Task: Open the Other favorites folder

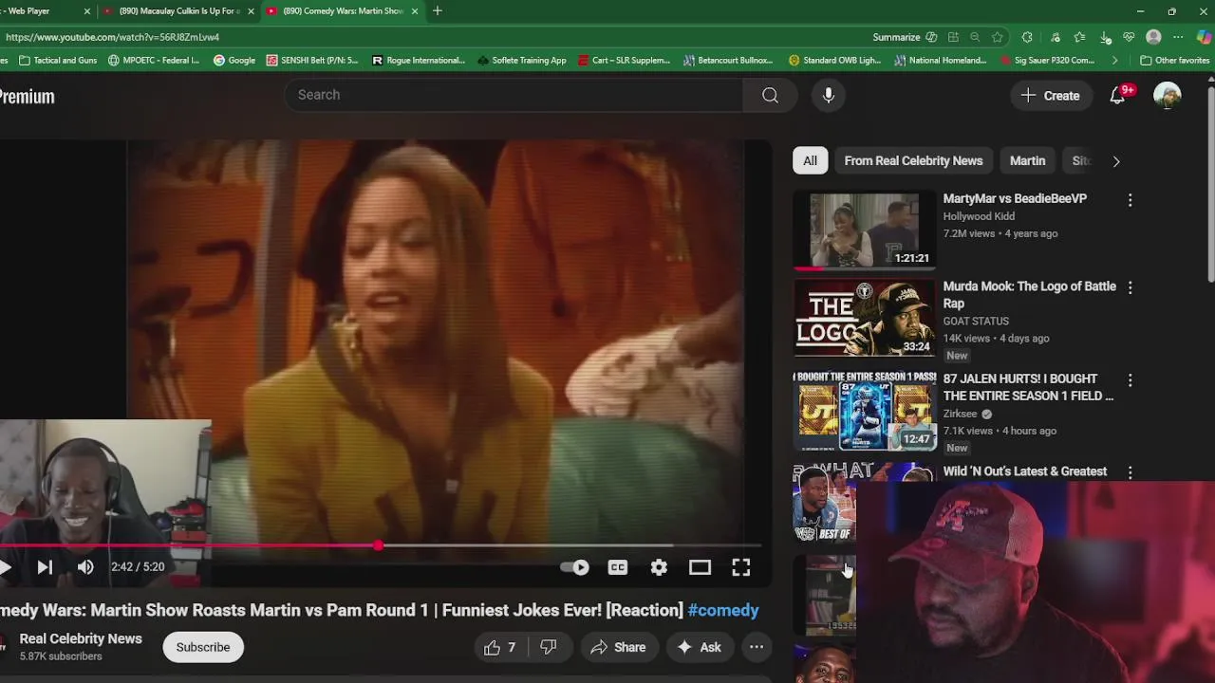Action: tap(1175, 60)
